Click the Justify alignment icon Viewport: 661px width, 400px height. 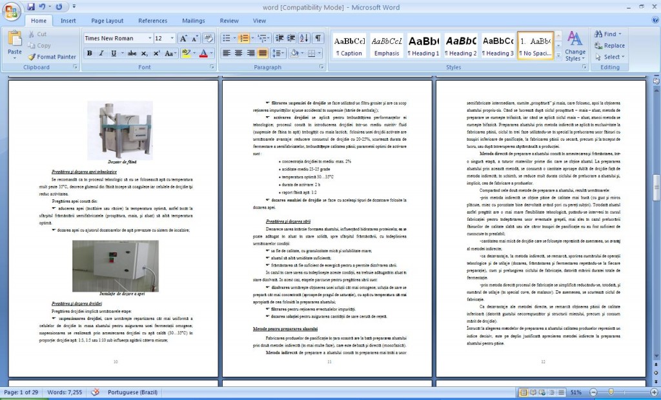(263, 54)
